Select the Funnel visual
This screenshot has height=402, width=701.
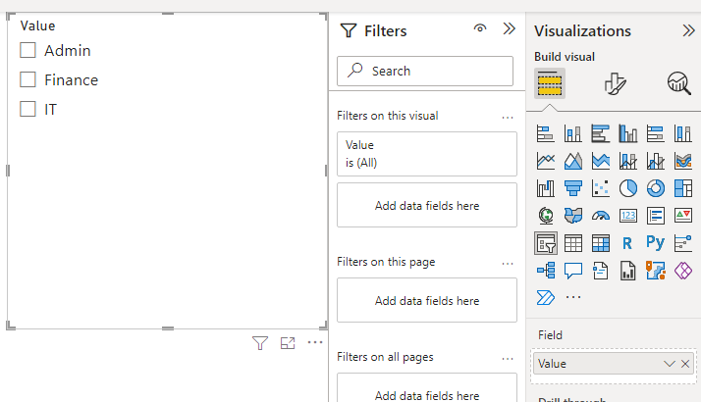coord(573,188)
